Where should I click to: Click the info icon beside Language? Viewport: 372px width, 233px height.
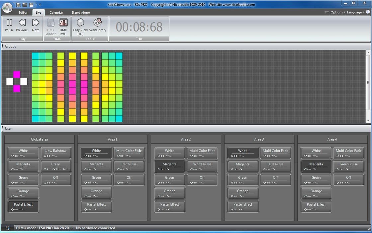pyautogui.click(x=368, y=12)
